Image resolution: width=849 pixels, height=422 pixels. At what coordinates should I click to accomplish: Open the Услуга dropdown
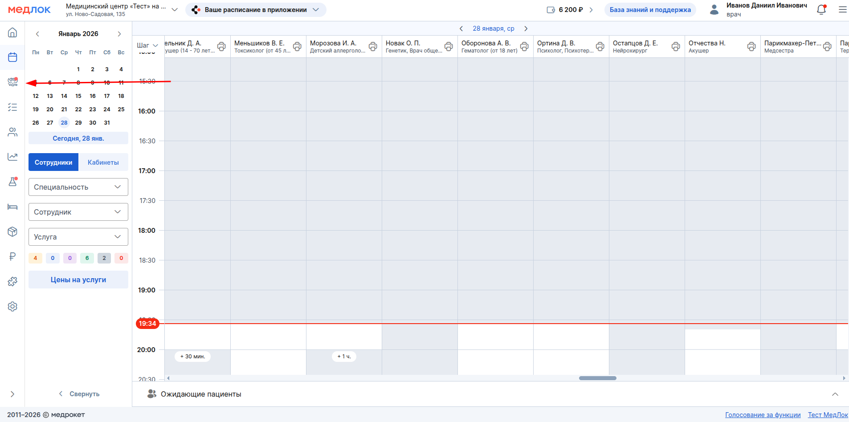[x=78, y=237]
